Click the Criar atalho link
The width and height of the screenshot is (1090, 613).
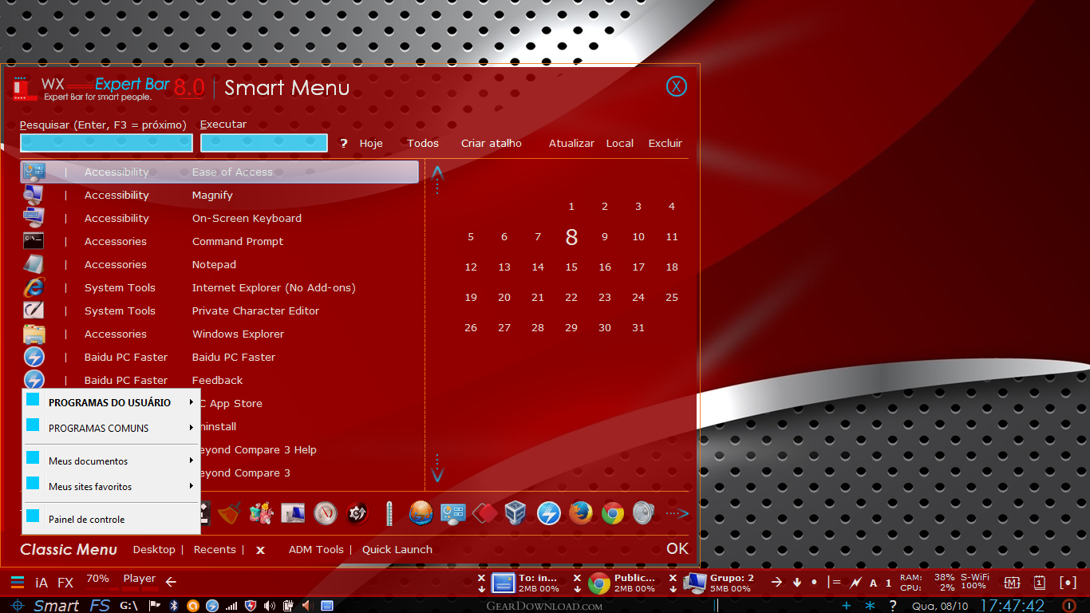(x=491, y=144)
